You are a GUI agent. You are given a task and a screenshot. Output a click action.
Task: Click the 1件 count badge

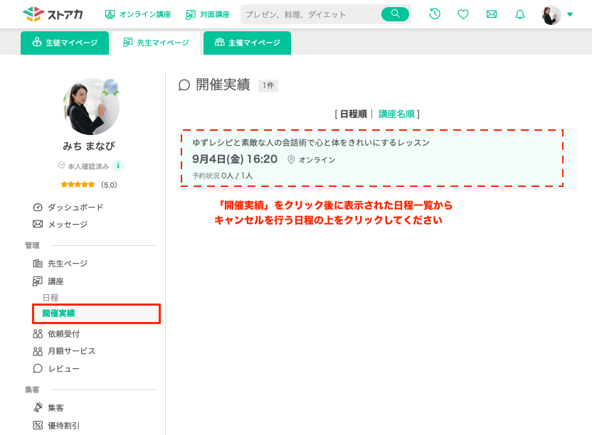[268, 85]
